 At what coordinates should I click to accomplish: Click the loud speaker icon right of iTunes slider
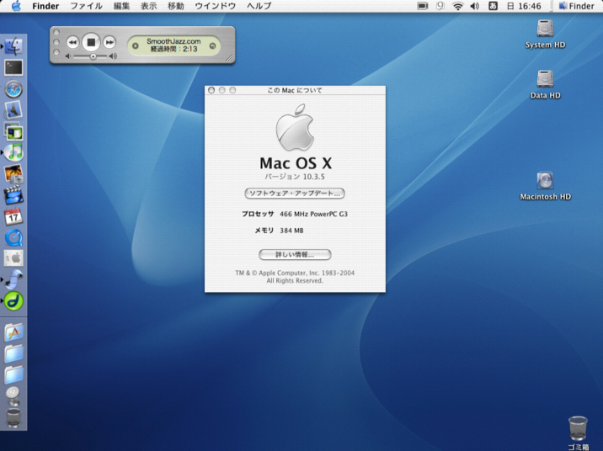[113, 56]
